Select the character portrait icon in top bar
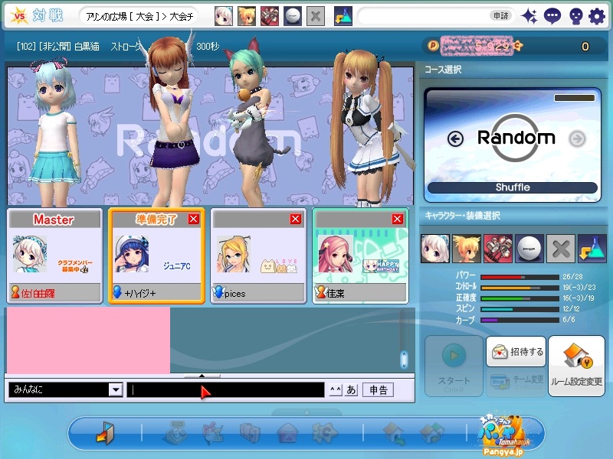 pyautogui.click(x=224, y=16)
